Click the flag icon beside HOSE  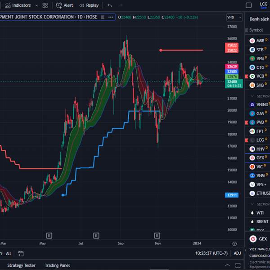[x=103, y=17]
